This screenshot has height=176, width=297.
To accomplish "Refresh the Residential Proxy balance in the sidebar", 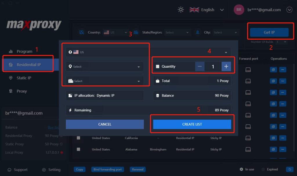I will click(61, 136).
